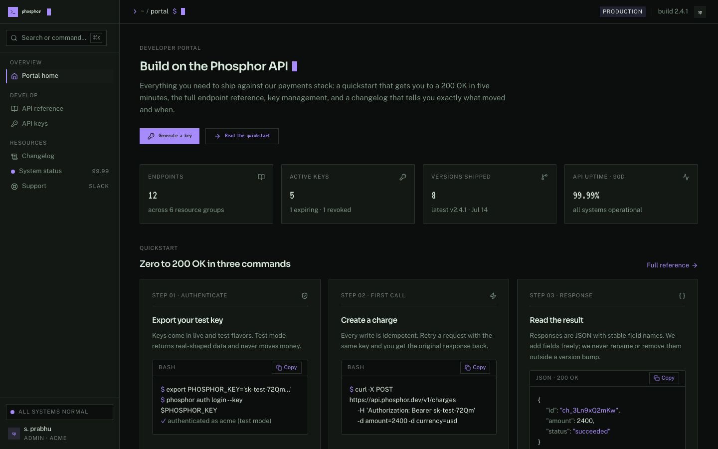Click the Phosphor terminal logo icon
718x449 pixels.
[x=13, y=12]
